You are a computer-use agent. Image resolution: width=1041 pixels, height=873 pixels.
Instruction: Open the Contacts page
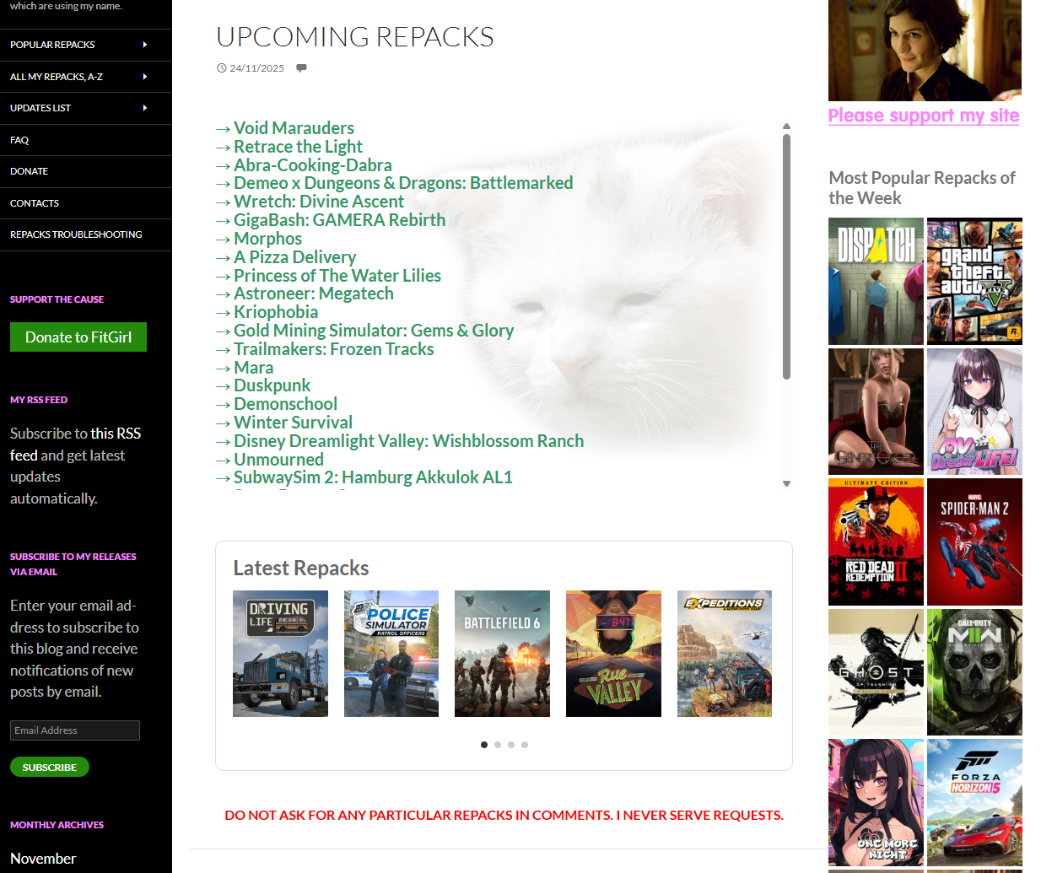[35, 203]
